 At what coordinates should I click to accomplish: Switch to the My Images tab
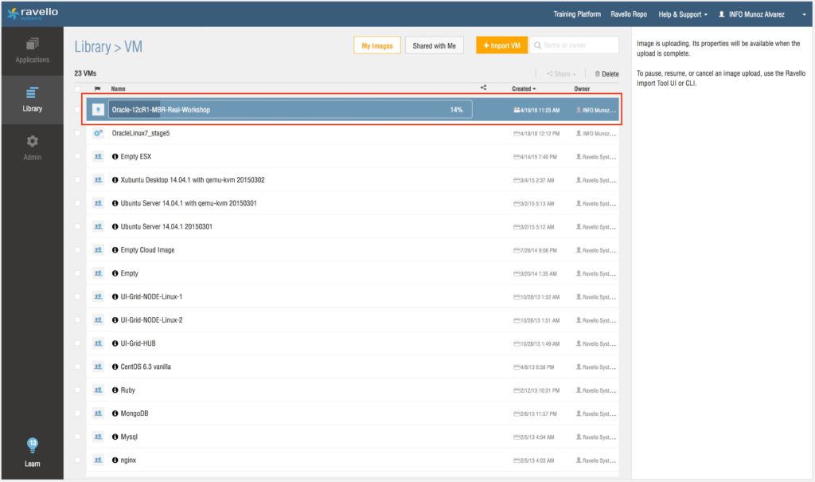(x=376, y=46)
